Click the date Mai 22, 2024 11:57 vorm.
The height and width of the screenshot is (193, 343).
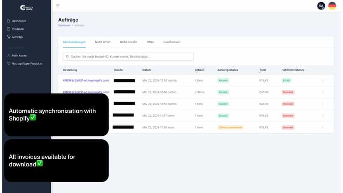[158, 116]
